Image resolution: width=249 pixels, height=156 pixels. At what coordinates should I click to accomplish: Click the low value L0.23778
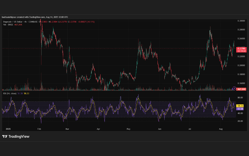click(63, 22)
